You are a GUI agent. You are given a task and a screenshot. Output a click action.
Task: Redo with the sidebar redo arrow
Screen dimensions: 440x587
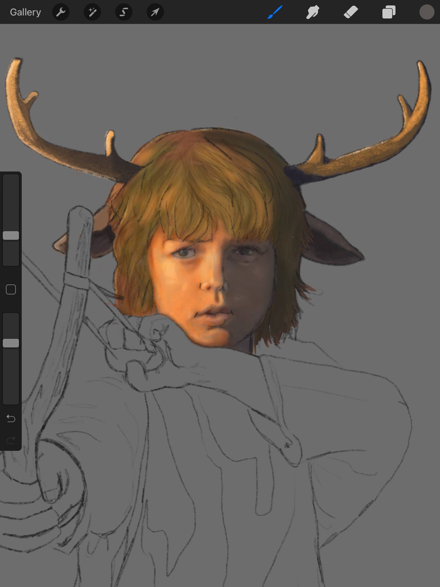[x=11, y=440]
